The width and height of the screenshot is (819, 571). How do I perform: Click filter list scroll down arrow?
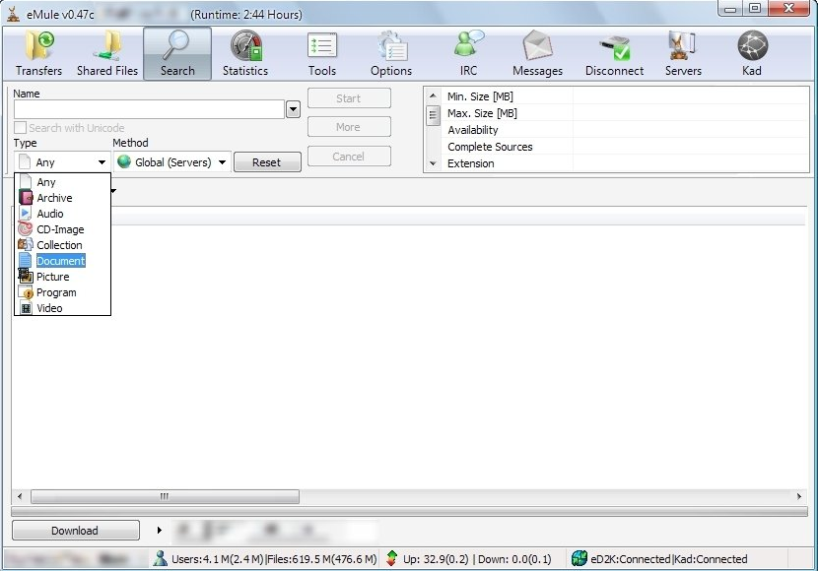coord(433,163)
